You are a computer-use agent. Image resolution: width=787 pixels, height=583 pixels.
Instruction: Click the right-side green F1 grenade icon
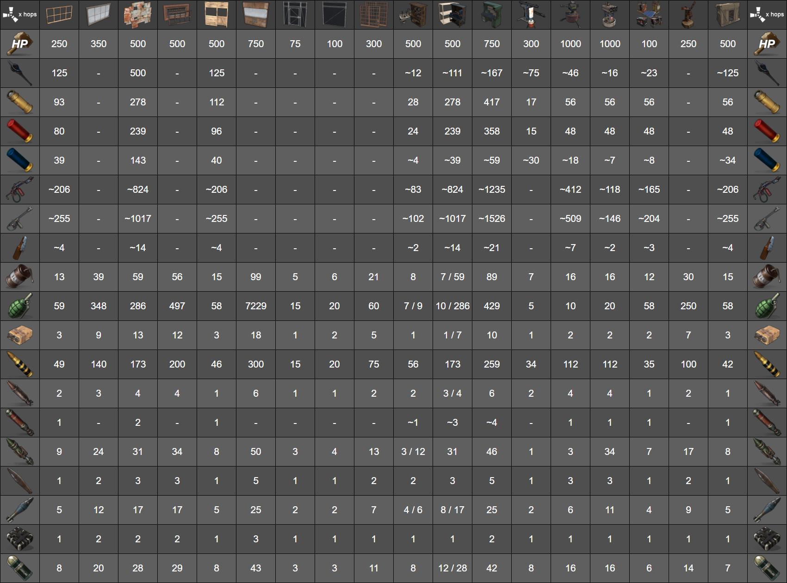[767, 306]
